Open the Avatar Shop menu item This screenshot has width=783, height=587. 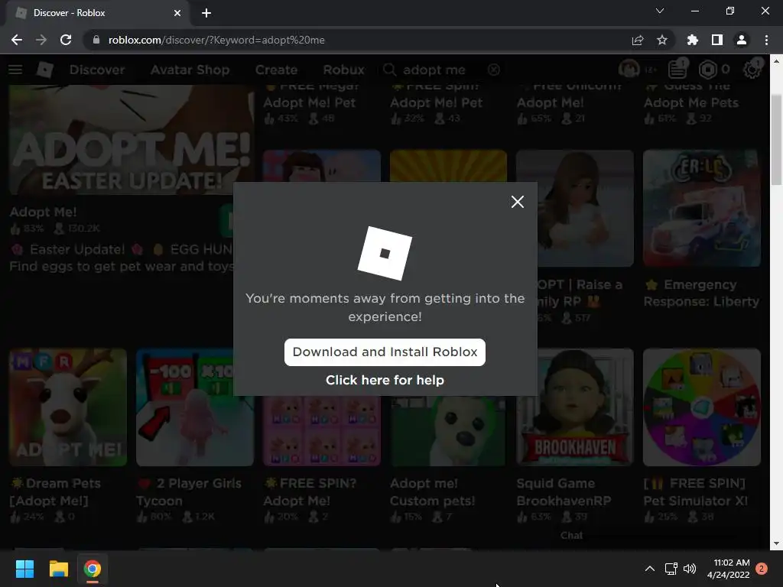[190, 70]
